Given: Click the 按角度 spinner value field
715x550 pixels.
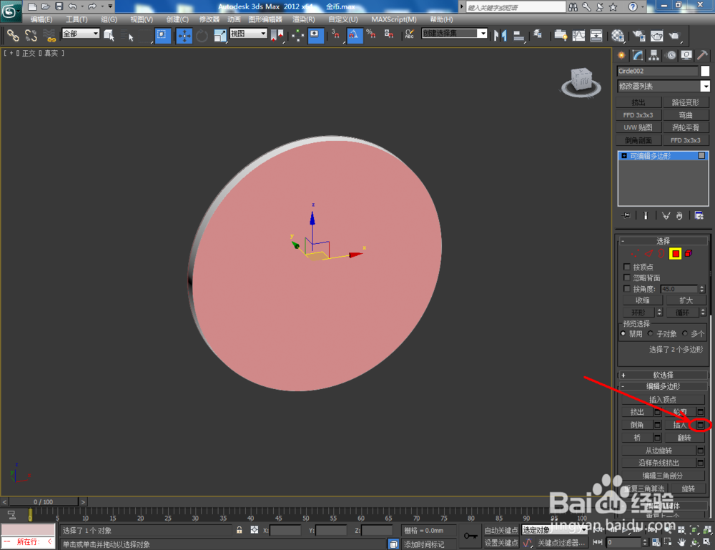Looking at the screenshot, I should (679, 289).
